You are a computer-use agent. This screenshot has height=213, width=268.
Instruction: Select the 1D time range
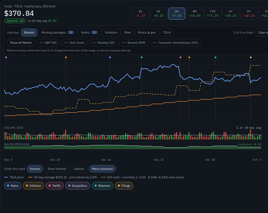[x=141, y=14]
